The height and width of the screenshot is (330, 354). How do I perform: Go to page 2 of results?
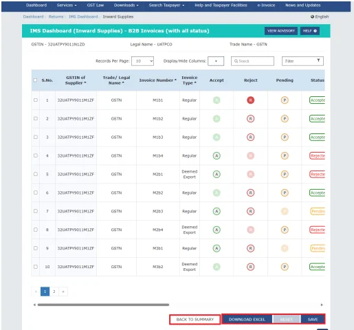click(54, 291)
